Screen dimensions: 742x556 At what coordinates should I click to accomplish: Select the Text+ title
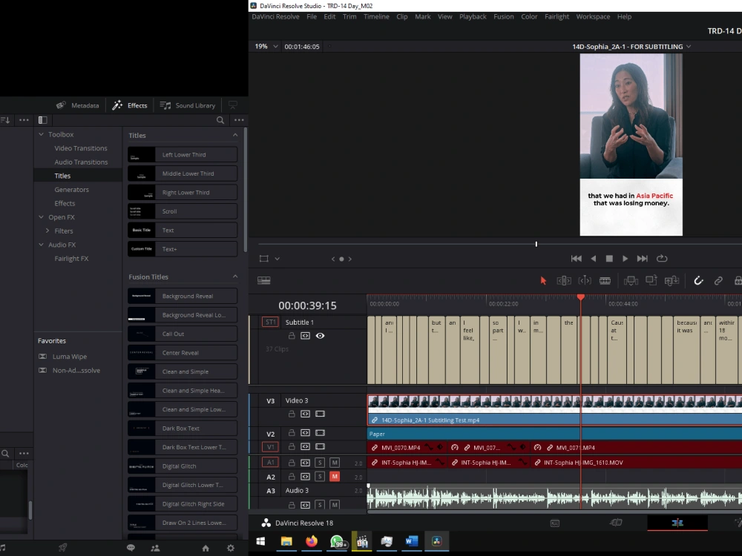point(183,249)
